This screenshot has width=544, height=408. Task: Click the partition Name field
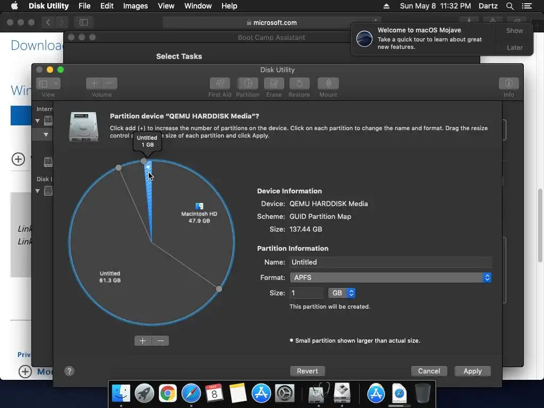coord(390,262)
